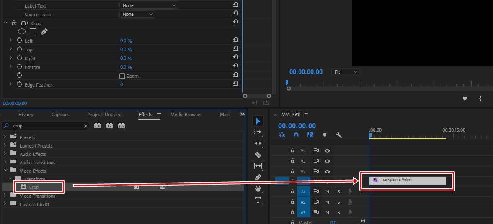The image size is (493, 224).
Task: Add a marker in the timeline panel
Action: [x=325, y=135]
